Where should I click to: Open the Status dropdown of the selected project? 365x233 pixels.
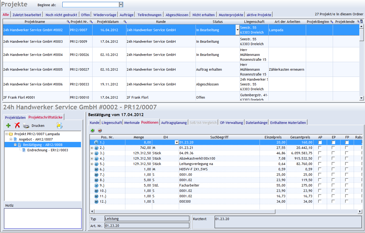click(x=238, y=30)
